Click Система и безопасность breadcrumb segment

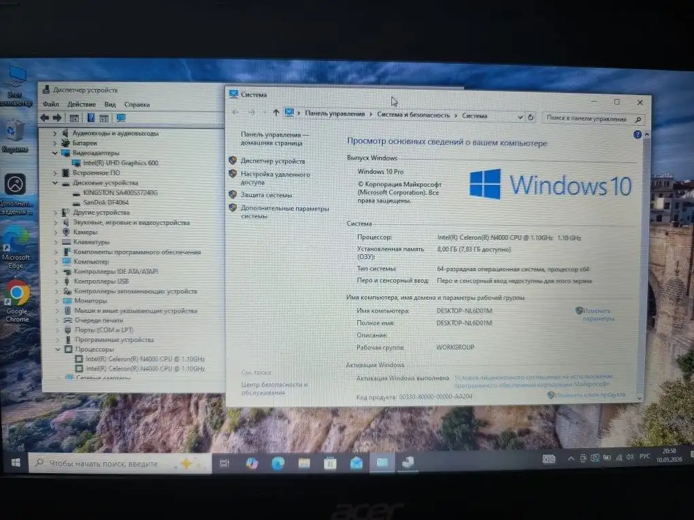pyautogui.click(x=413, y=114)
